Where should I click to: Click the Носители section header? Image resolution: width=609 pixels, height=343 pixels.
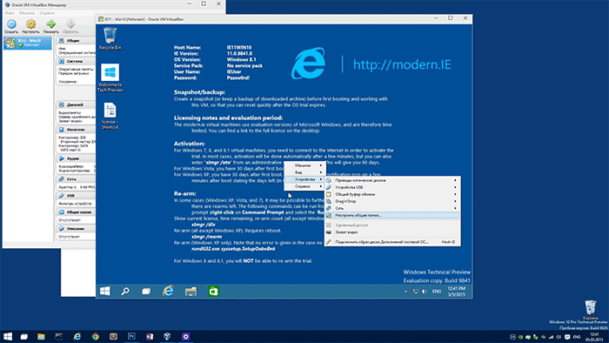[x=76, y=130]
